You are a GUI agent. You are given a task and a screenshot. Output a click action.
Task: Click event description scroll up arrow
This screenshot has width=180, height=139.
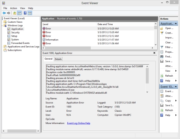click(147, 66)
